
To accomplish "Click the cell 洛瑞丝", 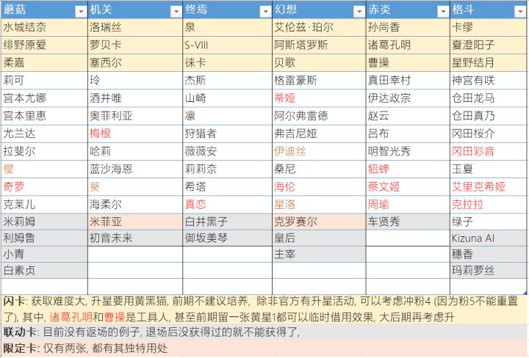I will 135,27.
